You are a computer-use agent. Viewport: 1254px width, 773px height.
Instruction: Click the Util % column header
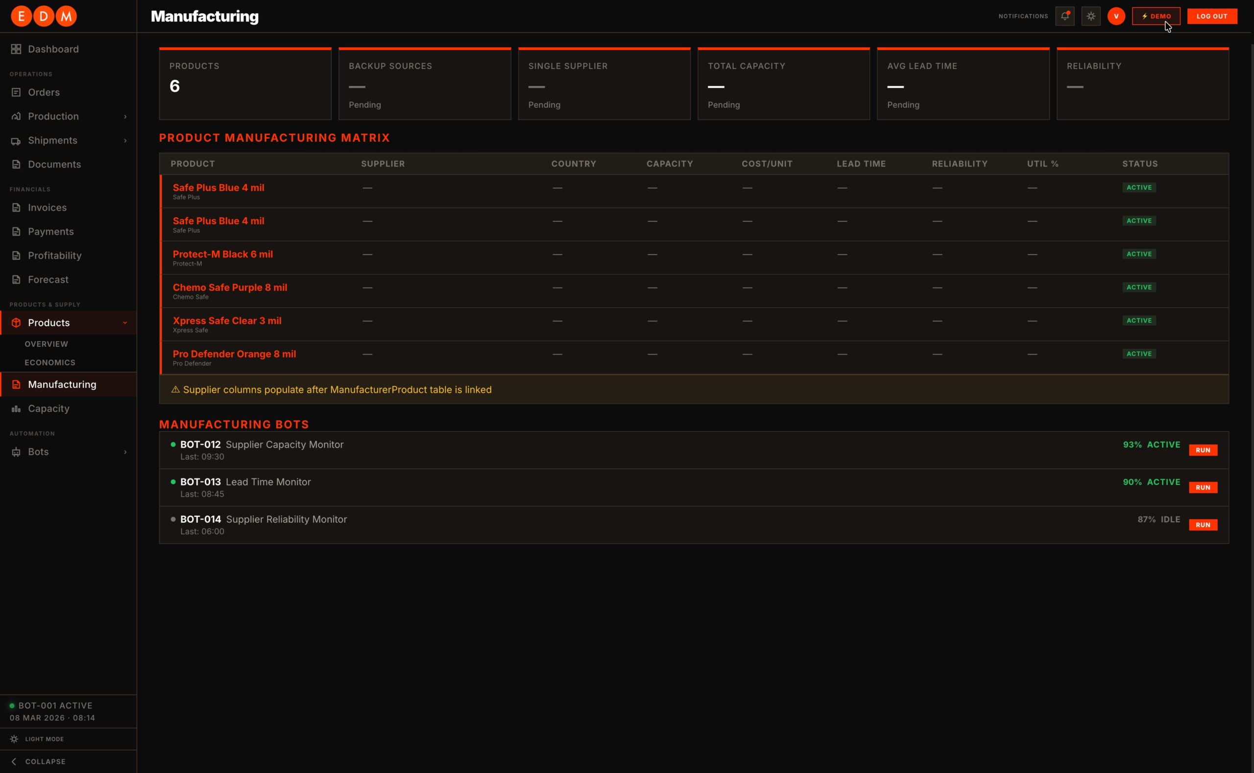tap(1043, 164)
